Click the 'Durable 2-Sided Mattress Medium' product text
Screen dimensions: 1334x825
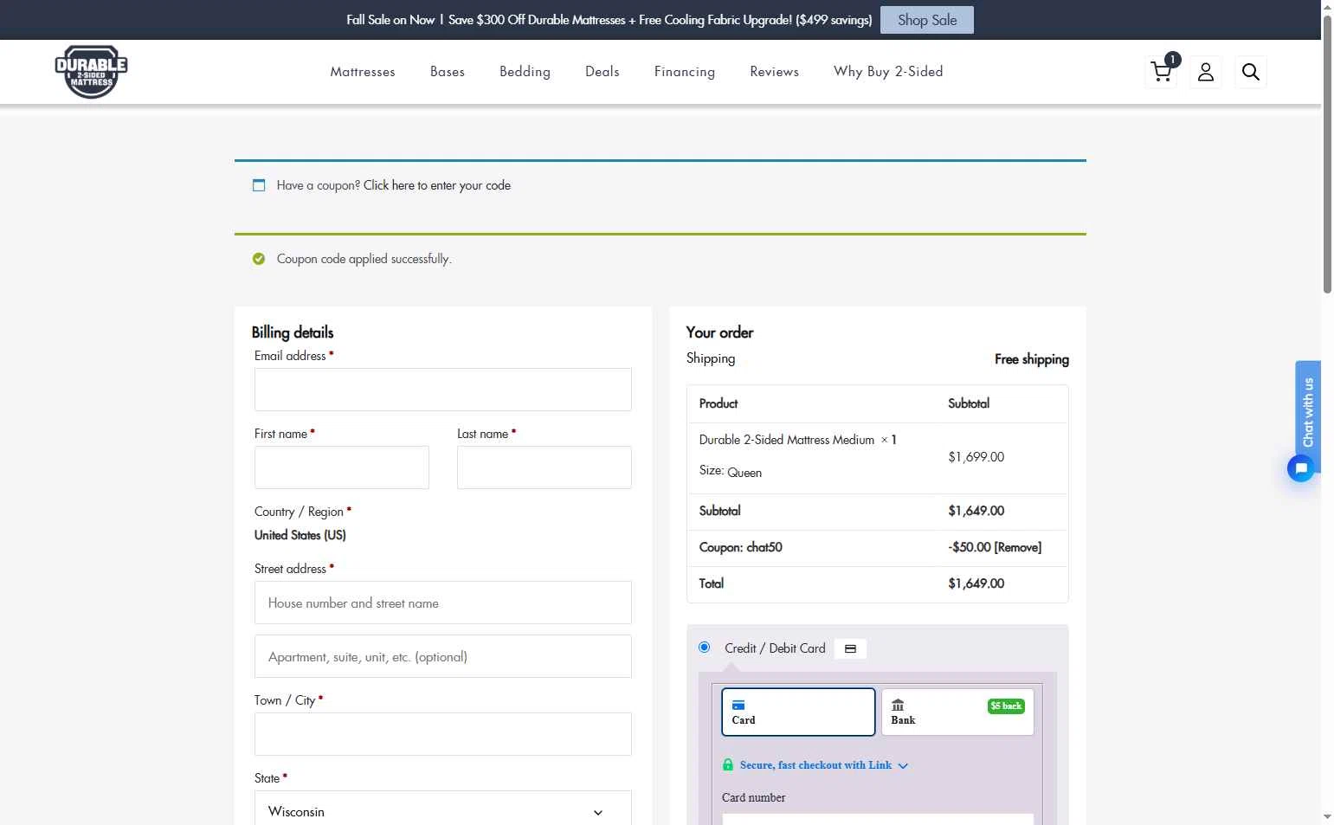coord(787,440)
